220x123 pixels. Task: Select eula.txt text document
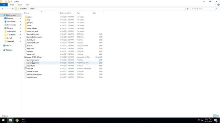[x=30, y=45]
